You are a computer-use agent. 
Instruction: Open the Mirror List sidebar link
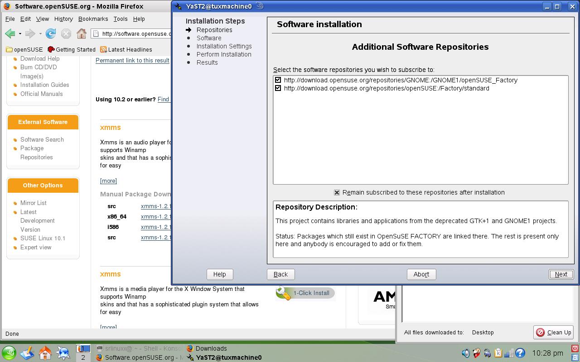[34, 203]
